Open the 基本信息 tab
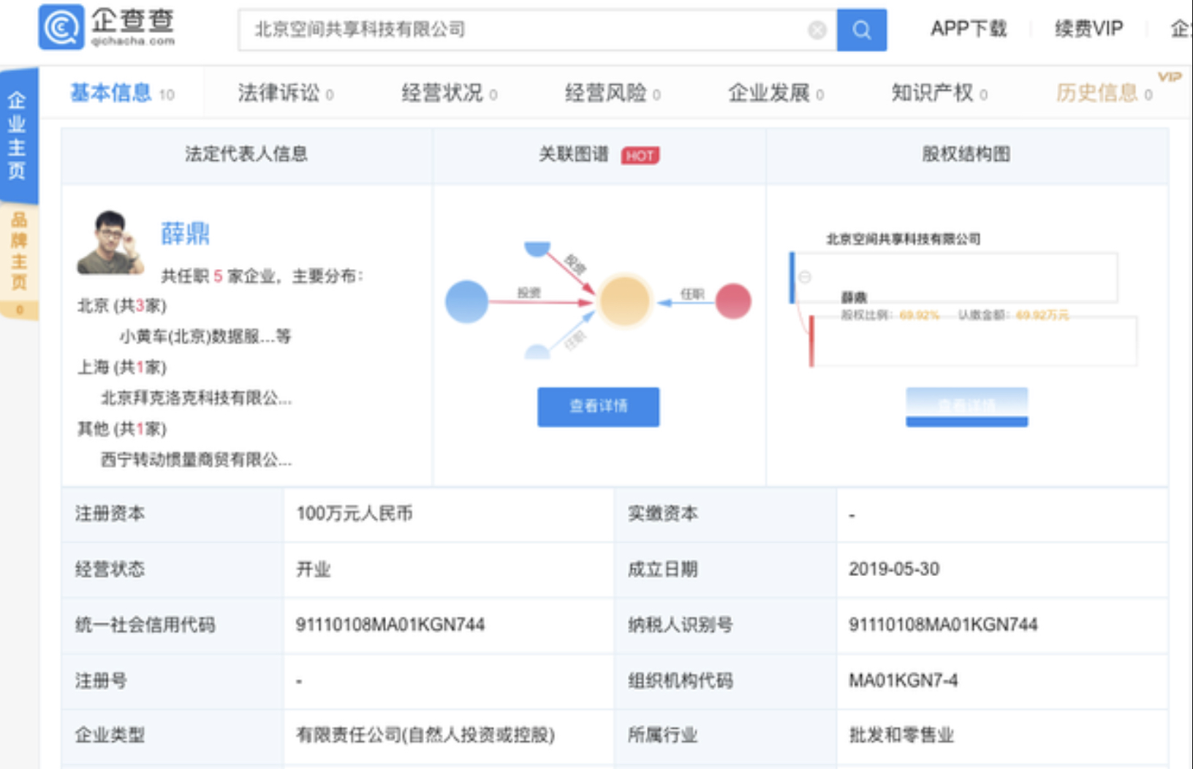 111,93
